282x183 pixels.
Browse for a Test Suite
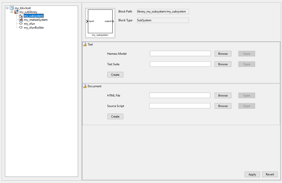pos(223,64)
